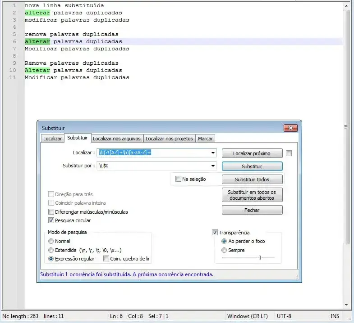Image resolution: width=354 pixels, height=323 pixels.
Task: Select the Estendida search mode
Action: (x=51, y=250)
